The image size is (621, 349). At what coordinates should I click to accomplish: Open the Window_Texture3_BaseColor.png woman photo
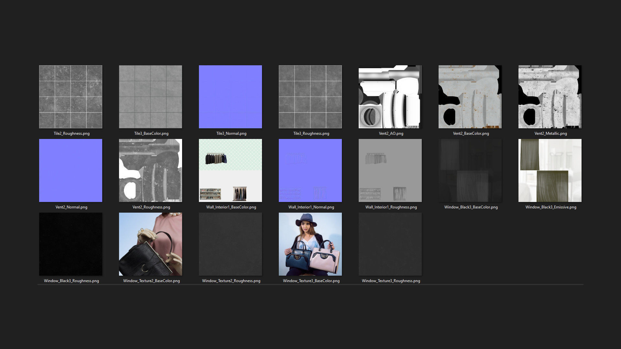click(310, 244)
